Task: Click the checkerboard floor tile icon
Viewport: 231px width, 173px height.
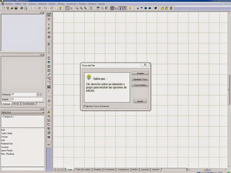Action: click(x=49, y=87)
